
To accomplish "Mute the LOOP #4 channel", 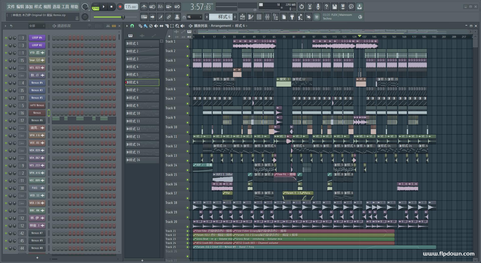I will [6, 38].
